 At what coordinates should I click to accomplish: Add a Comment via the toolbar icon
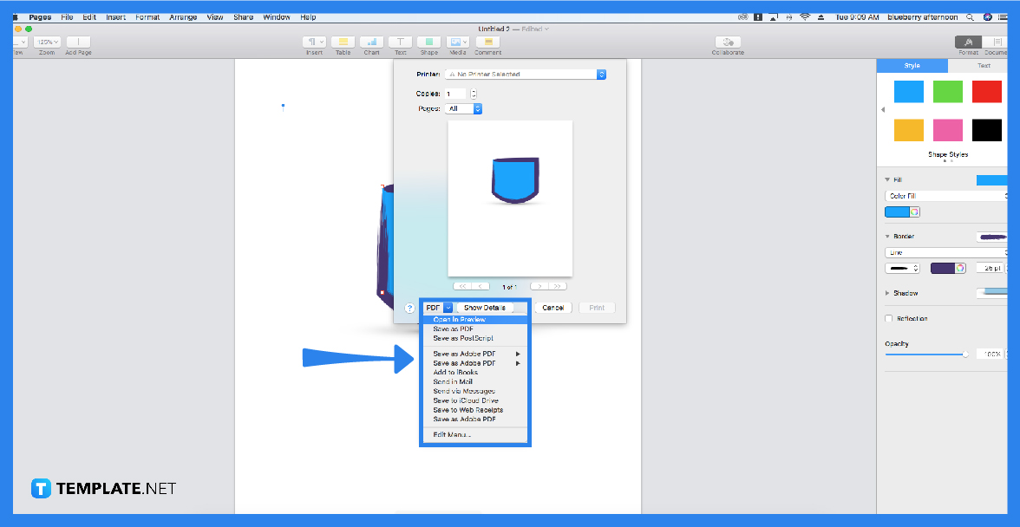click(x=487, y=41)
